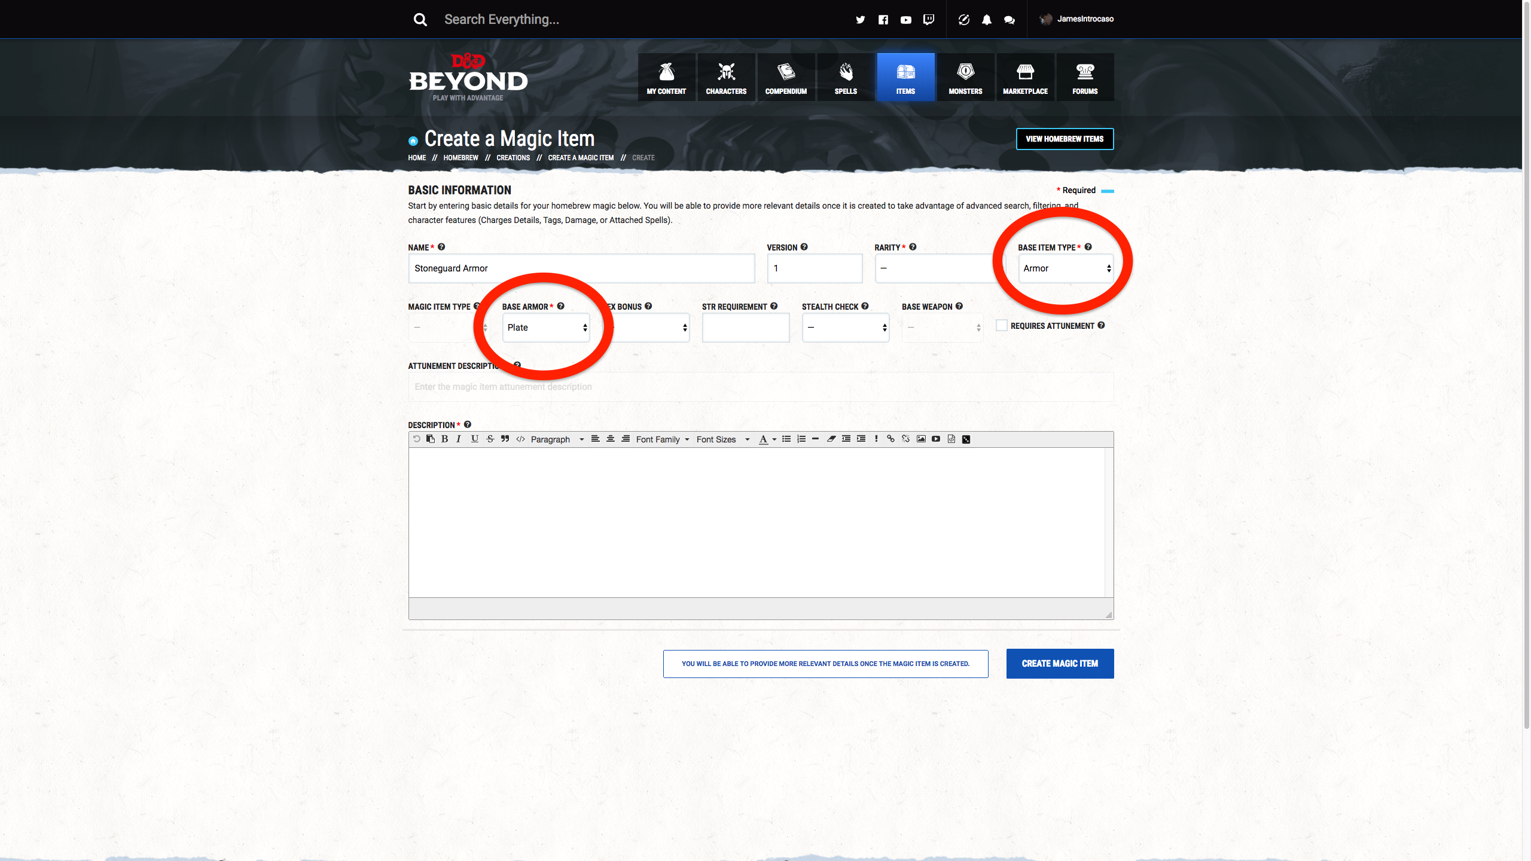
Task: Open the messages chat bubbles icon
Action: tap(1010, 20)
